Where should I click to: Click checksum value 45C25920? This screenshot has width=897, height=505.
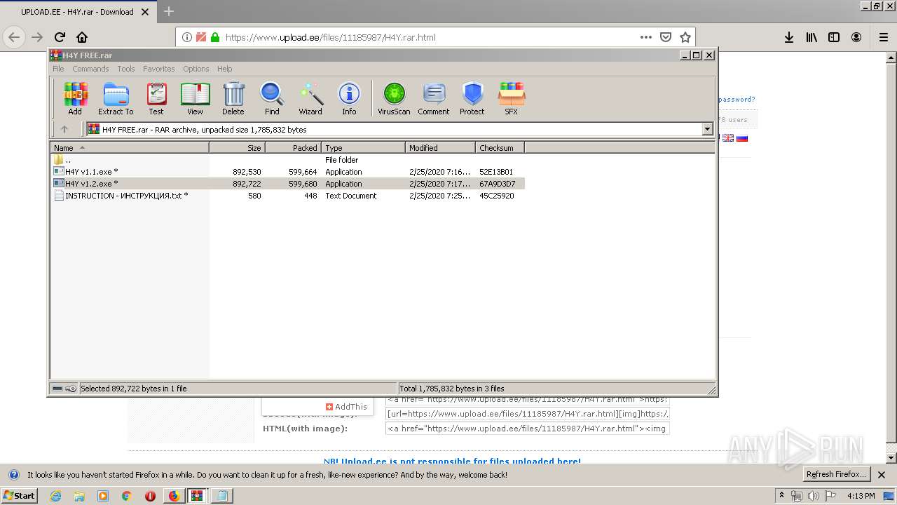[496, 196]
